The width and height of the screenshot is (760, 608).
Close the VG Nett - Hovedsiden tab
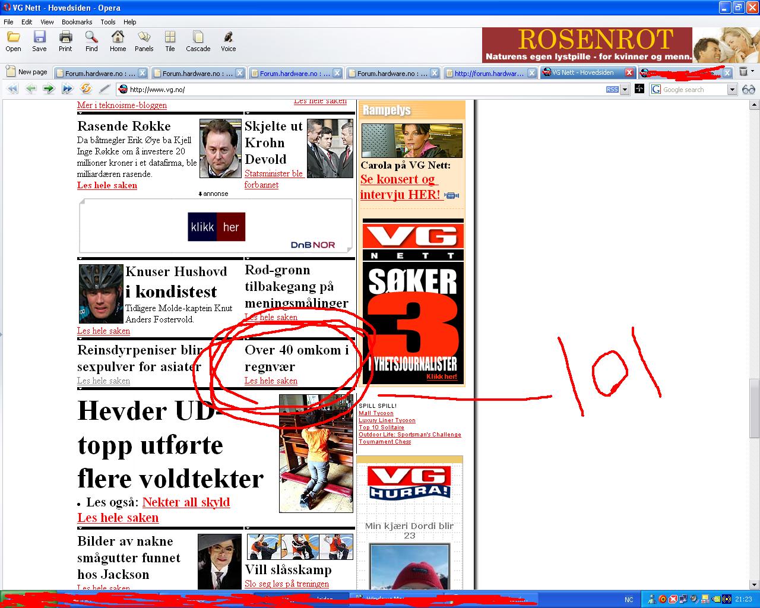point(629,72)
